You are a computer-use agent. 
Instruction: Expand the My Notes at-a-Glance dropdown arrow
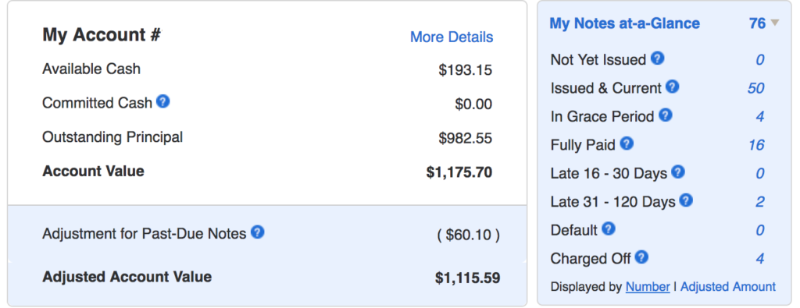point(775,23)
